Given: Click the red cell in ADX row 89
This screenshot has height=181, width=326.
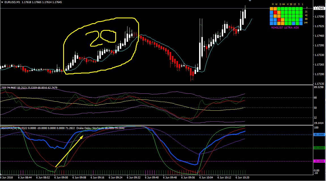Looking at the screenshot, I should coord(279,20).
